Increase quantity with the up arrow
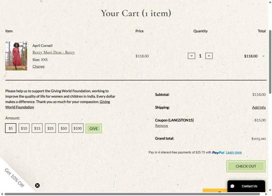This screenshot has height=196, width=272. click(x=209, y=56)
